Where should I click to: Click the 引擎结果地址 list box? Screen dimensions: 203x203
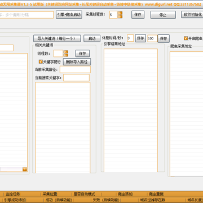(x=131, y=111)
